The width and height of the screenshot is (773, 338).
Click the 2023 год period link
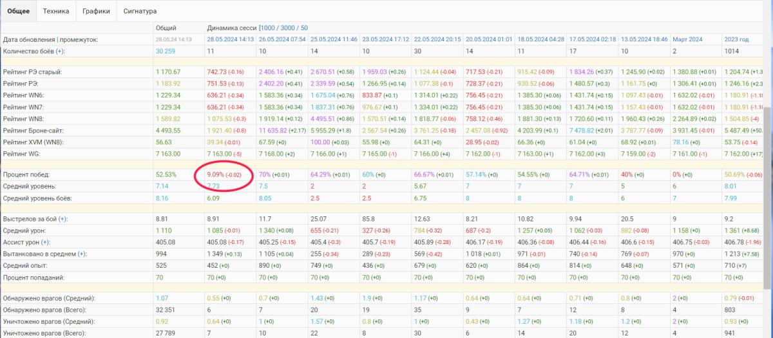(x=736, y=40)
